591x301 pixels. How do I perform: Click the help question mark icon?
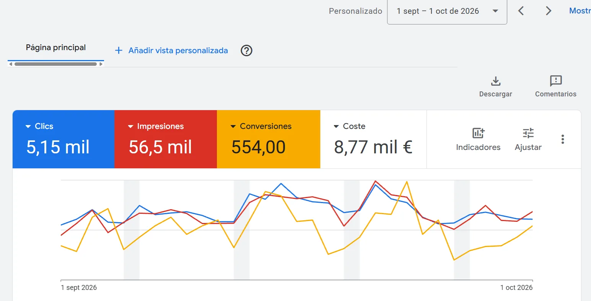pyautogui.click(x=246, y=50)
